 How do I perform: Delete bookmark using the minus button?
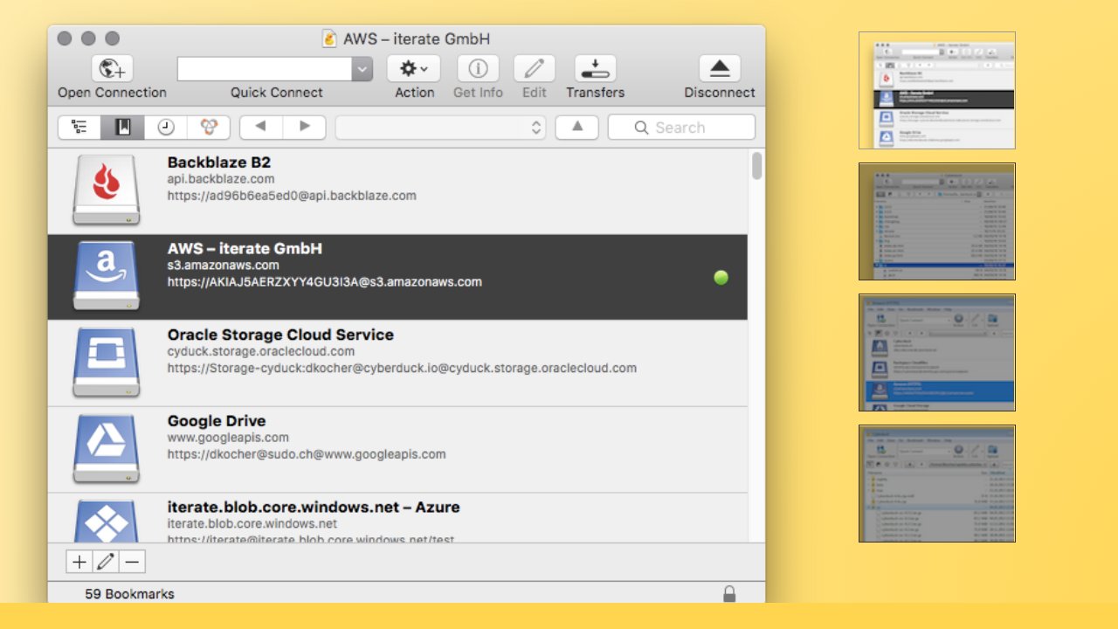click(132, 562)
